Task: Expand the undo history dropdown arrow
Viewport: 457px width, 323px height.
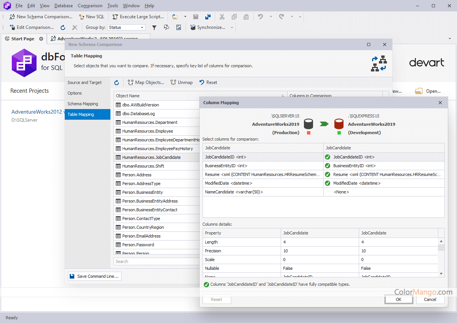Action: (x=271, y=17)
